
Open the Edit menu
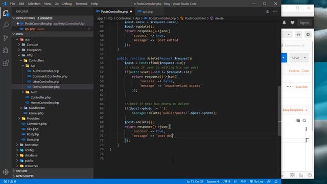[21, 4]
